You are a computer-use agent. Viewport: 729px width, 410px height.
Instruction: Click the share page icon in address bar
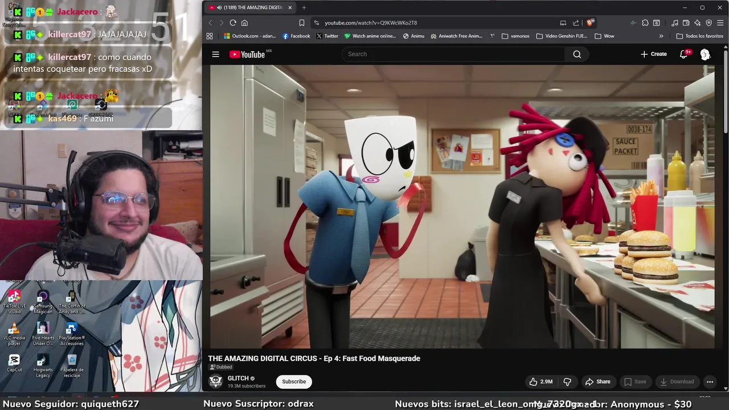click(576, 23)
